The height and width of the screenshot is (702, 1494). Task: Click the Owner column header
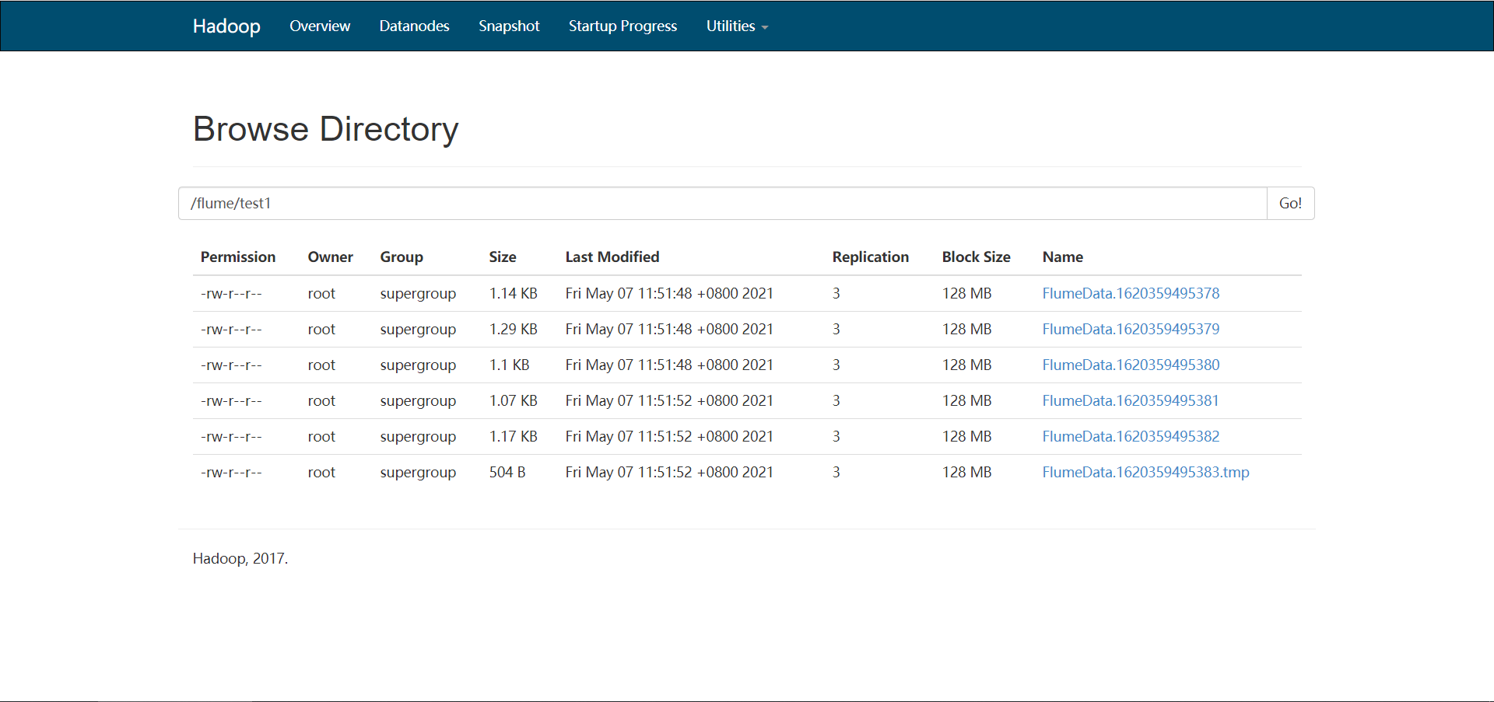click(330, 257)
